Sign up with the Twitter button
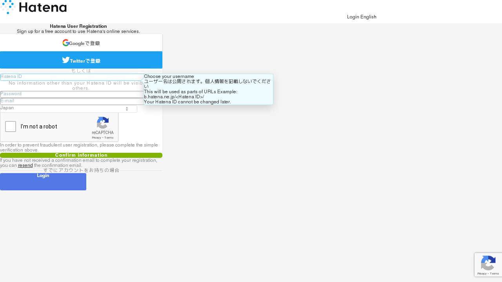Screen dimensions: 502x282 81,60
